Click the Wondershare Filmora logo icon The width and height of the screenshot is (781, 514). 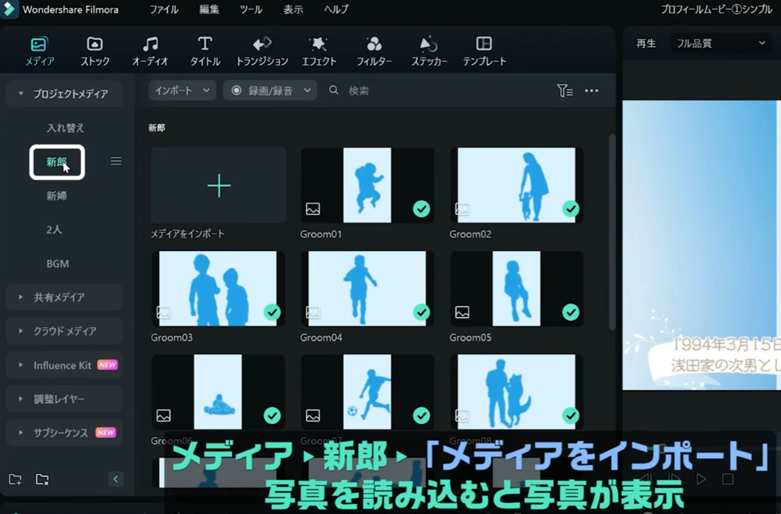[8, 9]
